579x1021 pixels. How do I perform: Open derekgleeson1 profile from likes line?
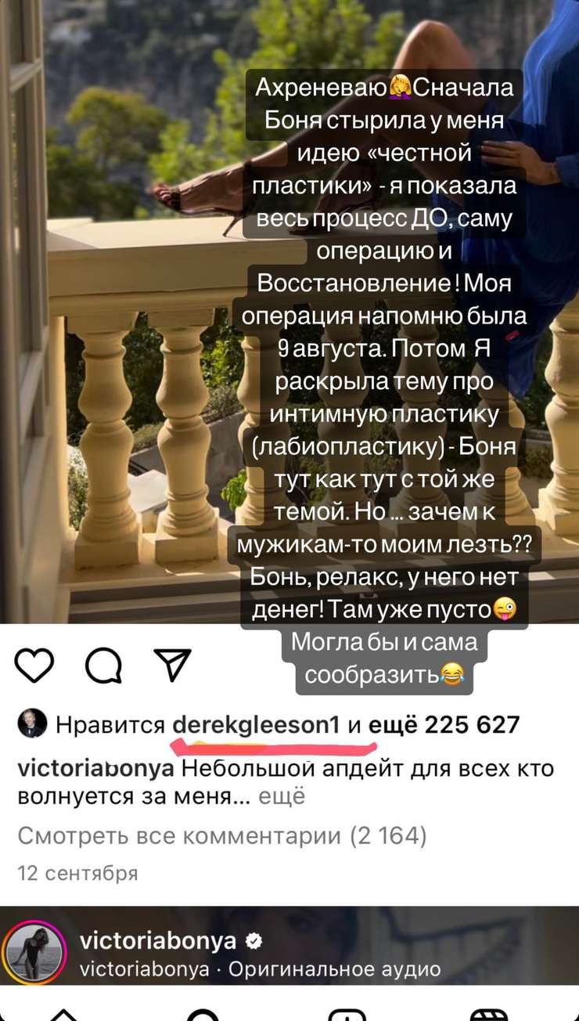[x=256, y=725]
